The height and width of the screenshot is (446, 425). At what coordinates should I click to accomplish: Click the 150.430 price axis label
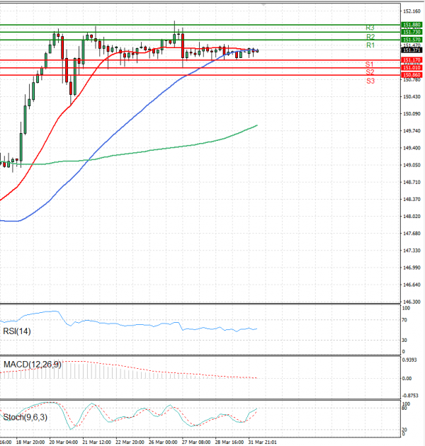click(412, 97)
